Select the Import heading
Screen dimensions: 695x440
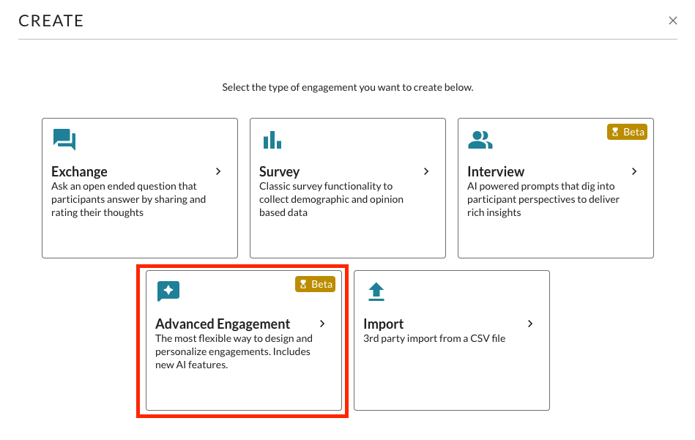[384, 324]
